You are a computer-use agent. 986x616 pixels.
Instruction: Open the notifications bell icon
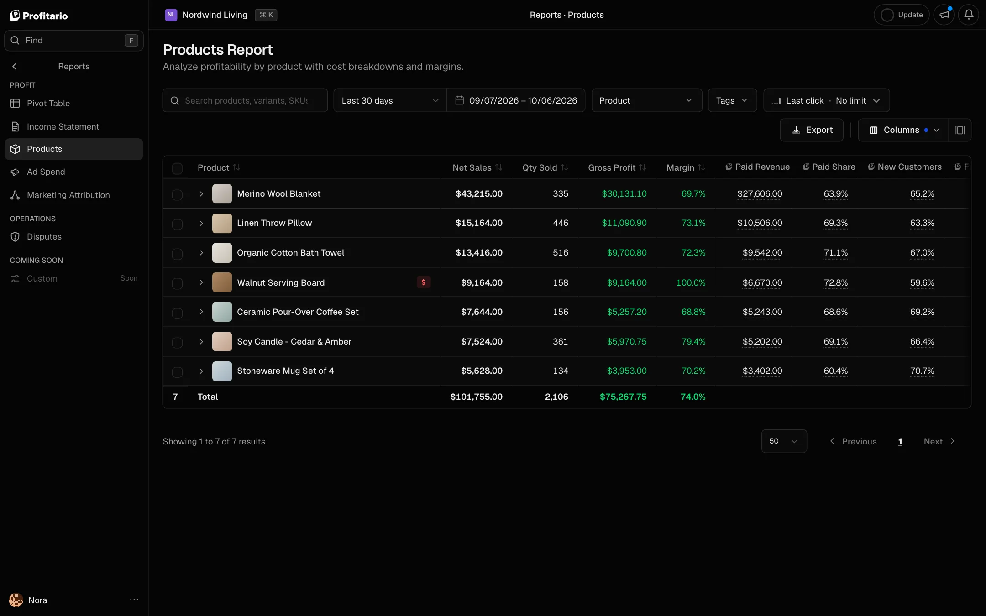pyautogui.click(x=969, y=15)
